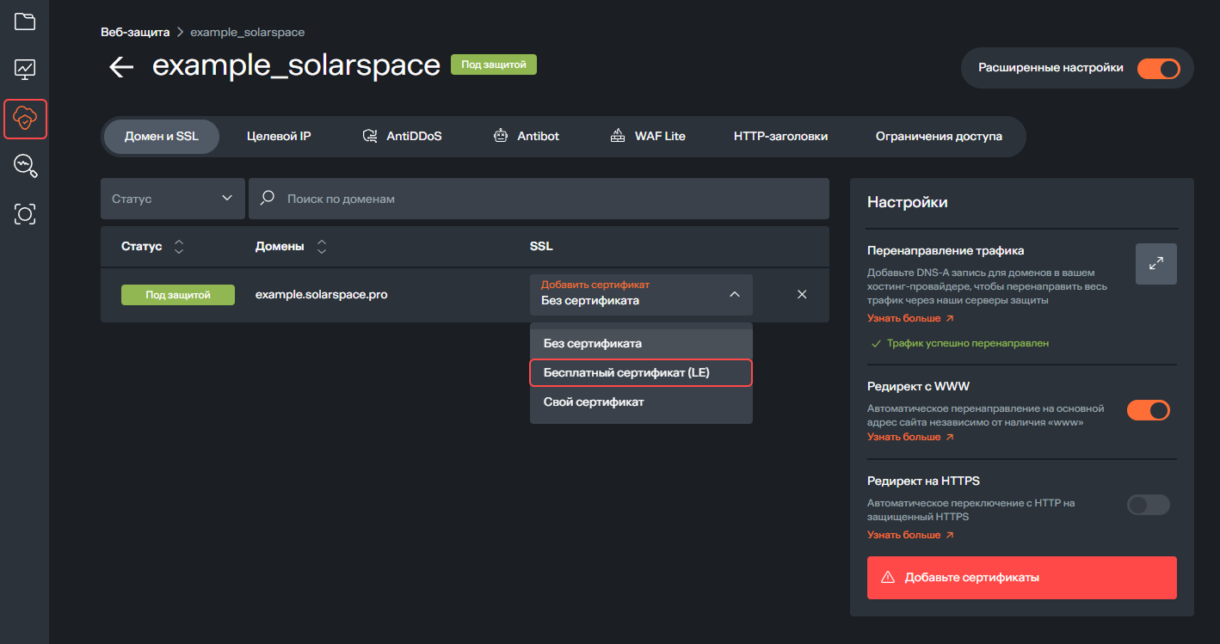
Task: Disable the Редирект с WWW switch
Action: [1148, 410]
